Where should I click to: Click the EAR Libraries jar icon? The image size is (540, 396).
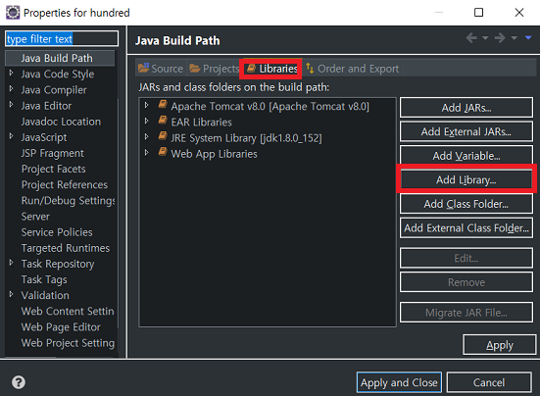(x=163, y=121)
